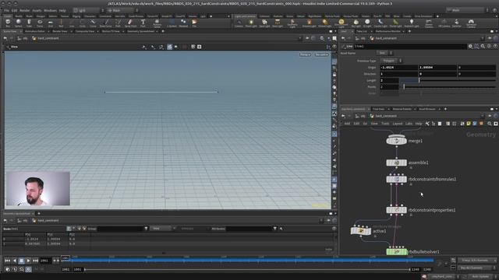Select the Torus shelf tool
Image resolution: width=499 pixels, height=280 pixels.
40,23
